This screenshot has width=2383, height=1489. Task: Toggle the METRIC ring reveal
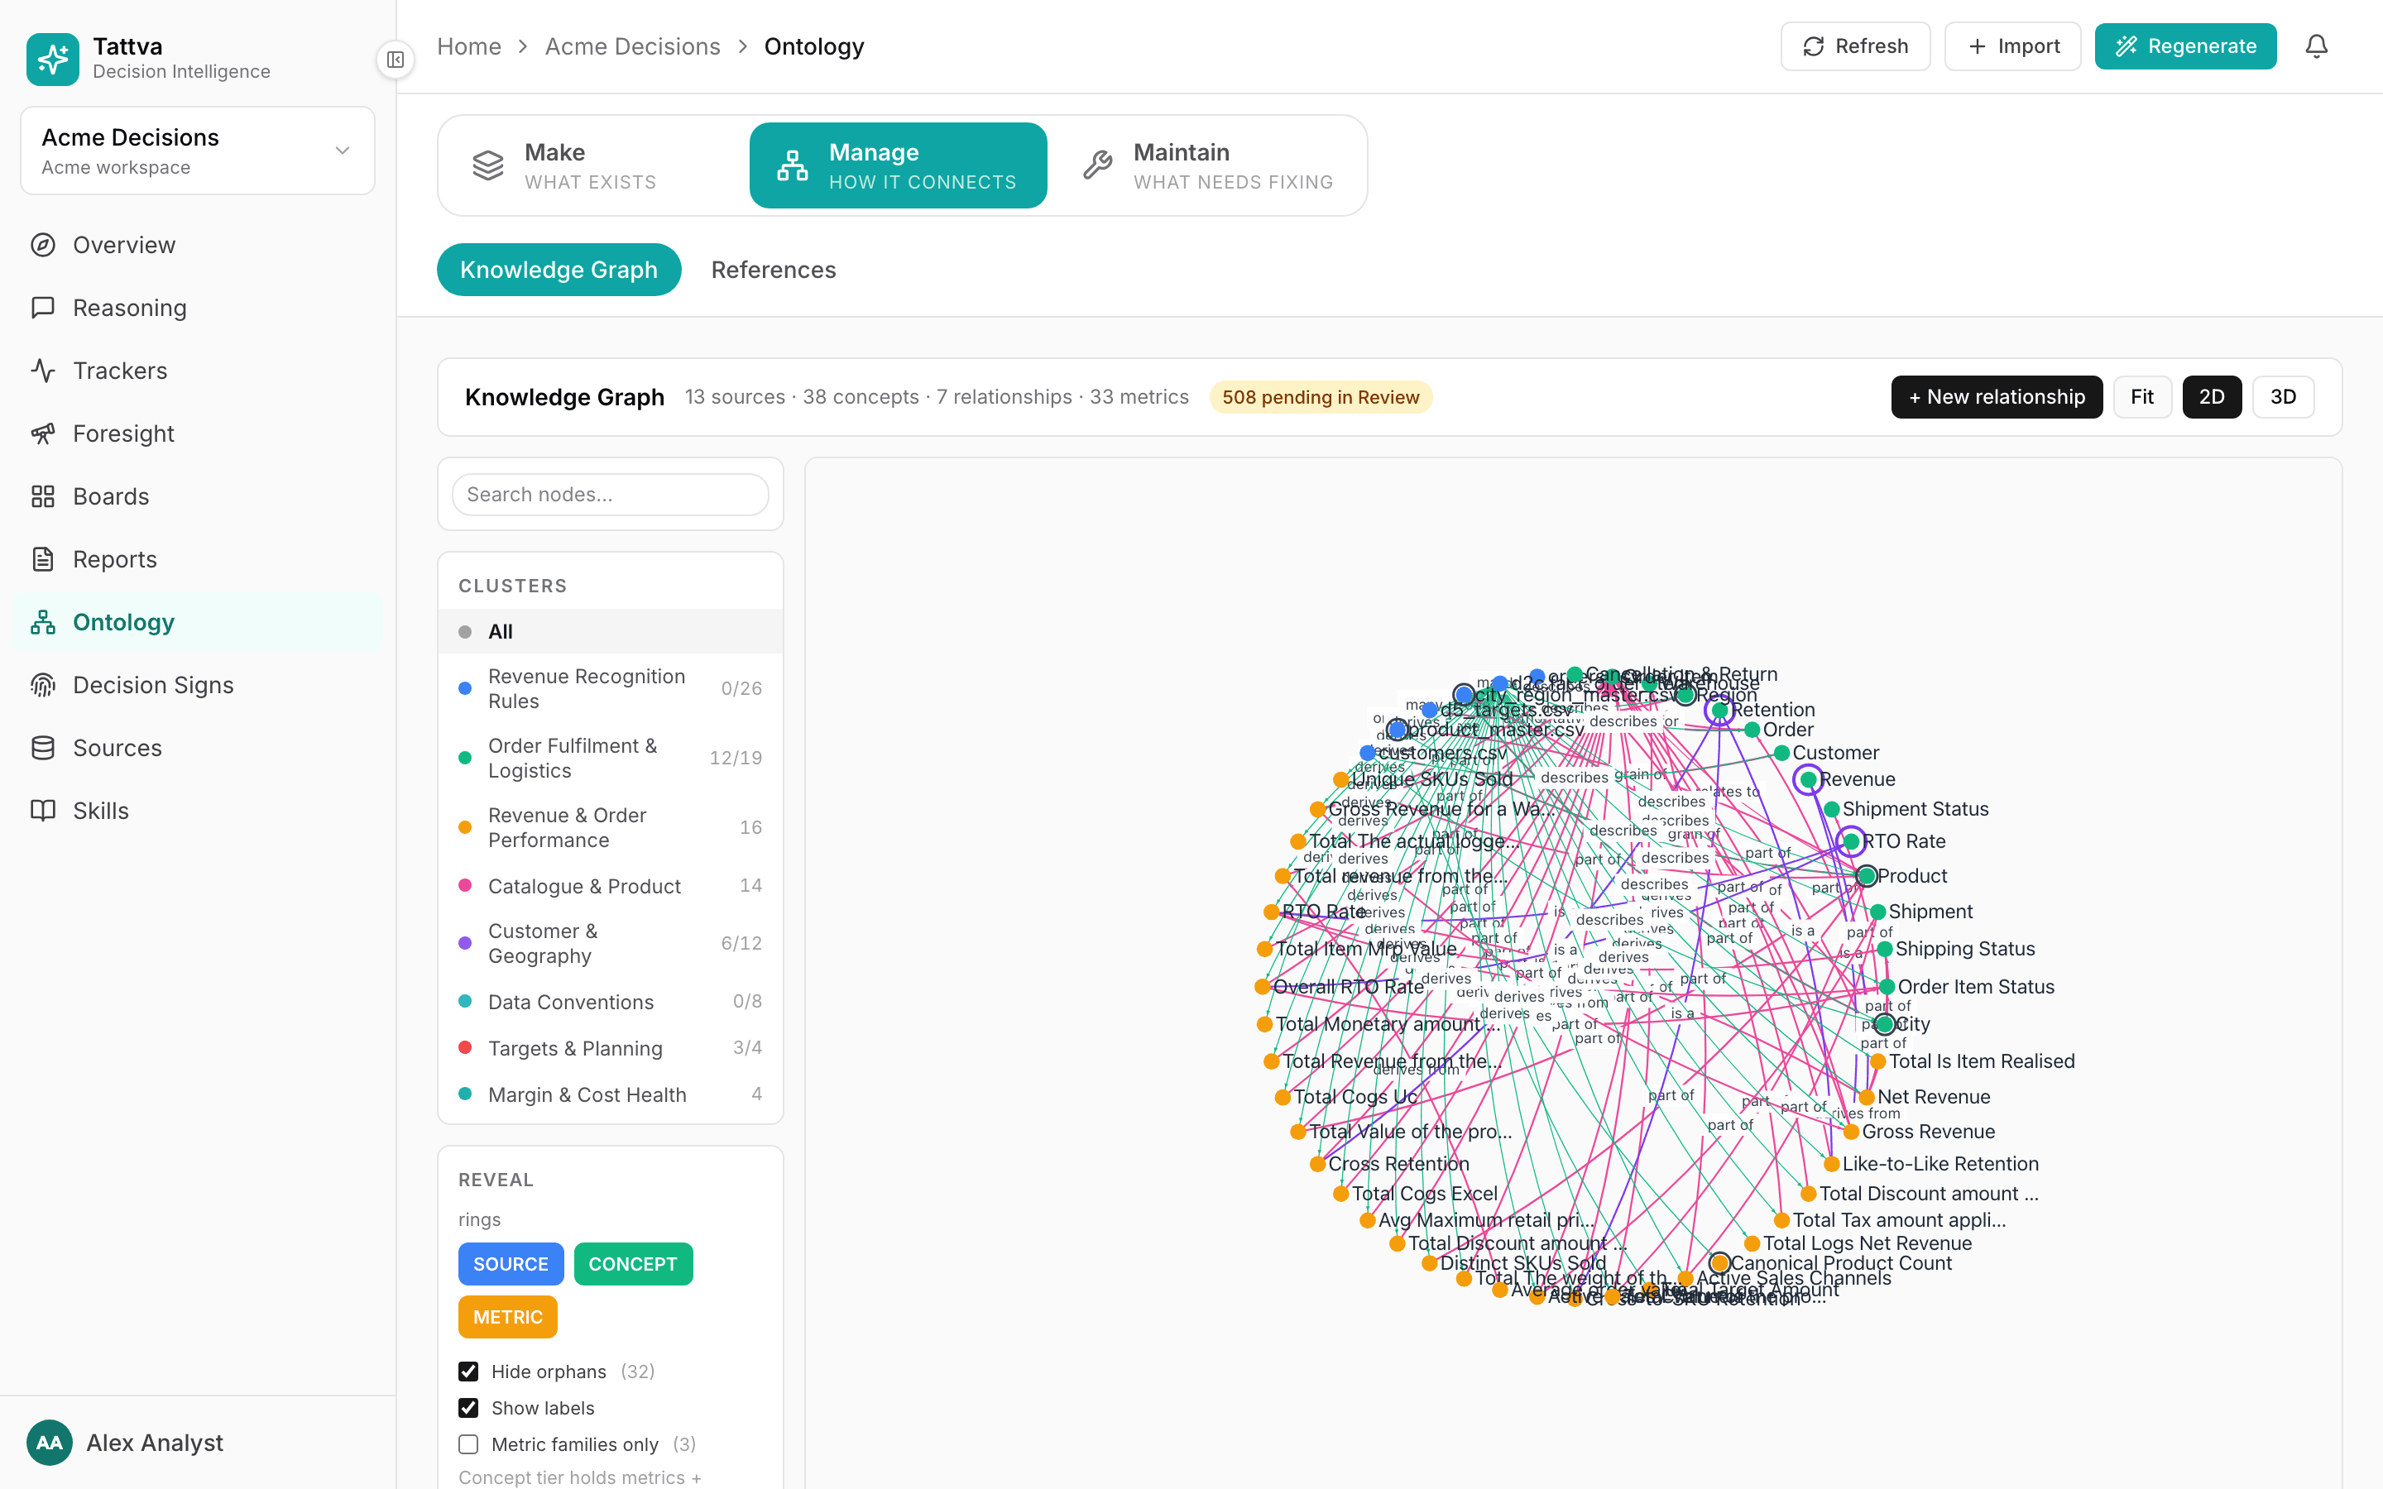tap(507, 1317)
